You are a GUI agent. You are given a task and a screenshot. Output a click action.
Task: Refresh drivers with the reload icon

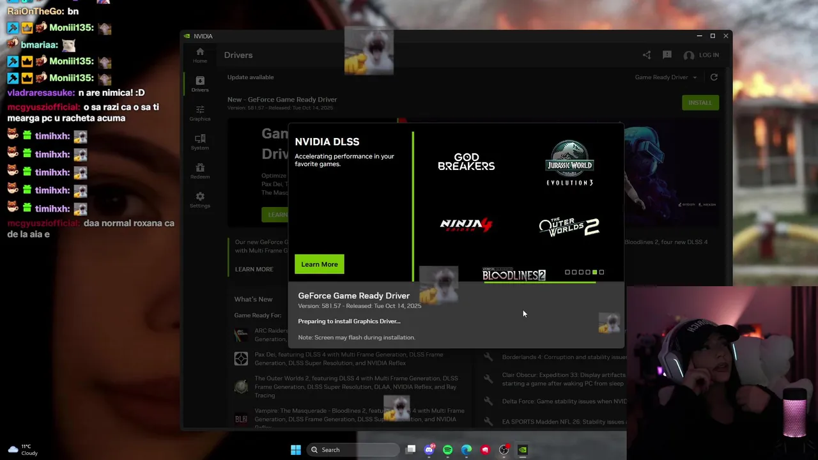point(714,77)
